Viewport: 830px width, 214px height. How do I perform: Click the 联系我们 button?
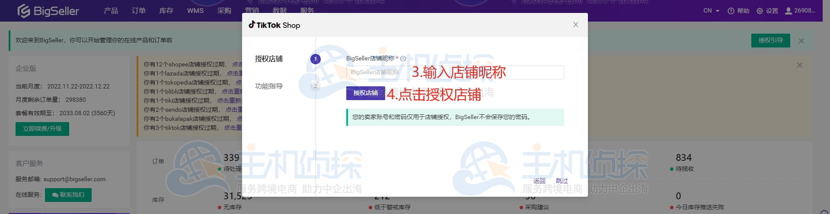coord(68,195)
